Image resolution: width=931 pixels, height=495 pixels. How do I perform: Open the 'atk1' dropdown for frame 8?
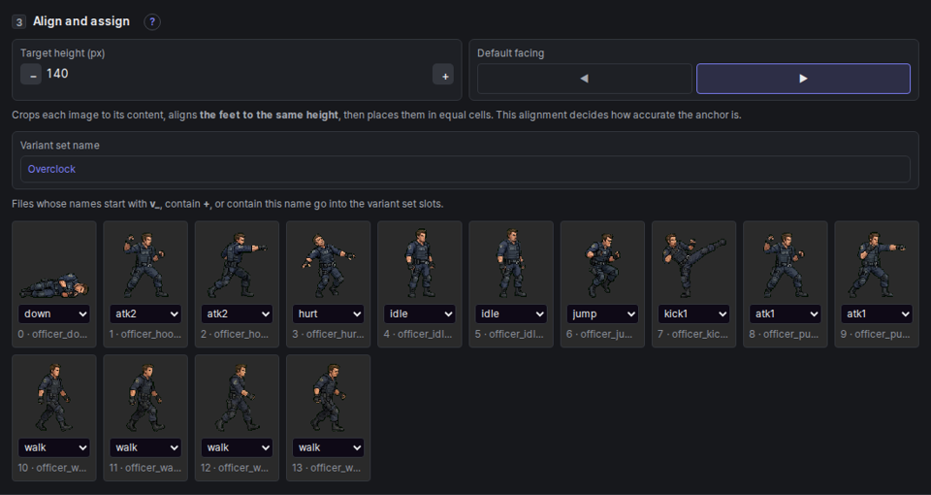[786, 313]
